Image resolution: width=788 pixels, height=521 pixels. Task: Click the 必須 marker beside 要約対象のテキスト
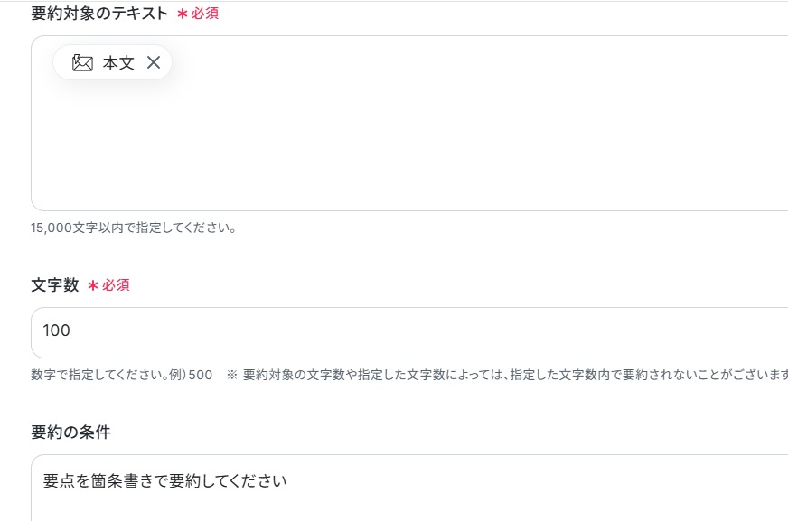click(x=204, y=14)
